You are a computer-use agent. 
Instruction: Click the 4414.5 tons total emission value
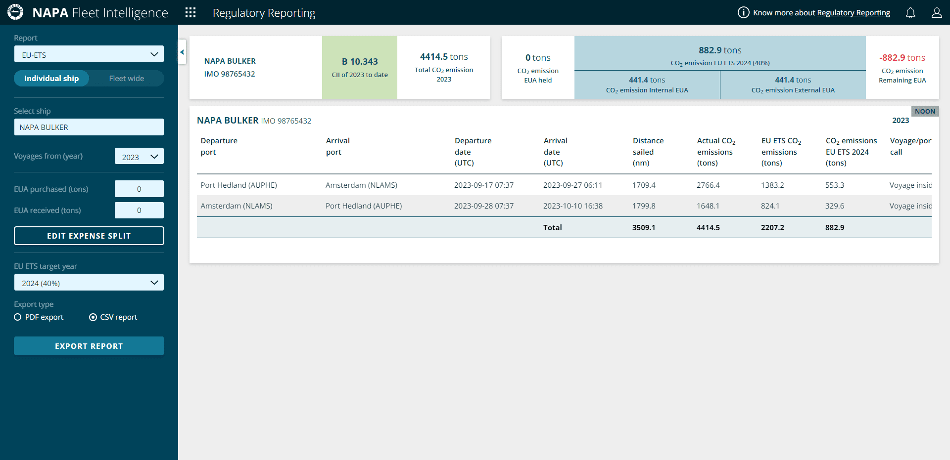(x=444, y=57)
